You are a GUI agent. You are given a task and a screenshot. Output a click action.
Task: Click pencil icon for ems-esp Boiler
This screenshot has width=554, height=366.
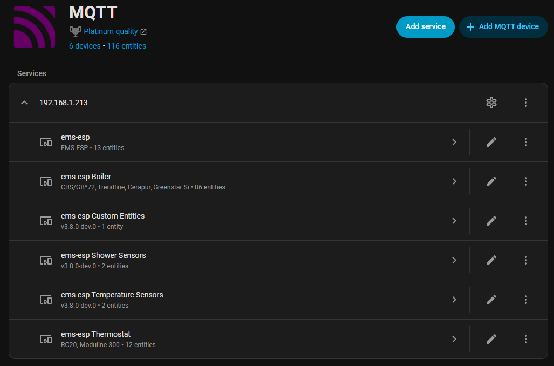pos(491,181)
